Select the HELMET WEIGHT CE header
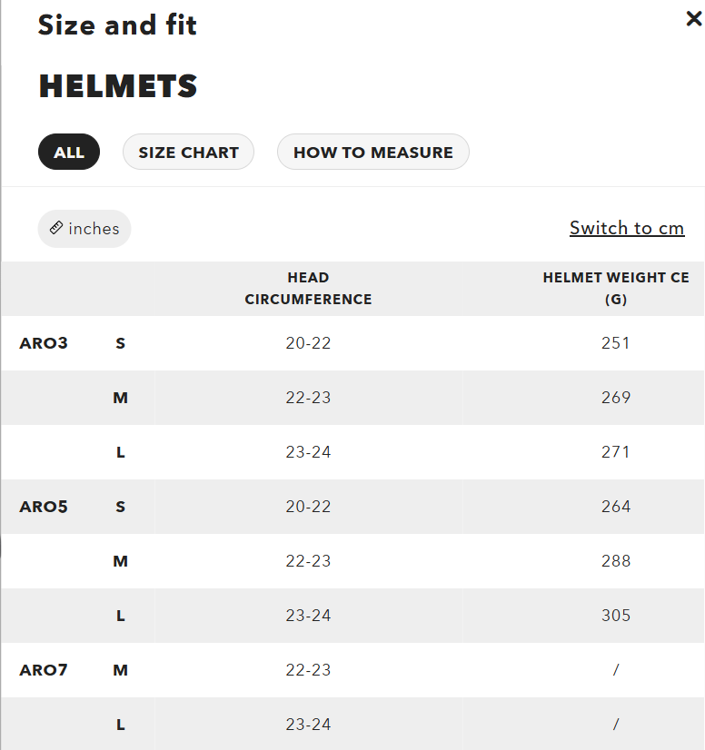The height and width of the screenshot is (750, 705). [616, 289]
